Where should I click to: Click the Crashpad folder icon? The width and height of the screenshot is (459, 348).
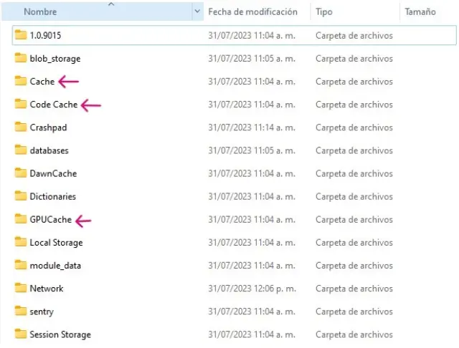coord(20,127)
